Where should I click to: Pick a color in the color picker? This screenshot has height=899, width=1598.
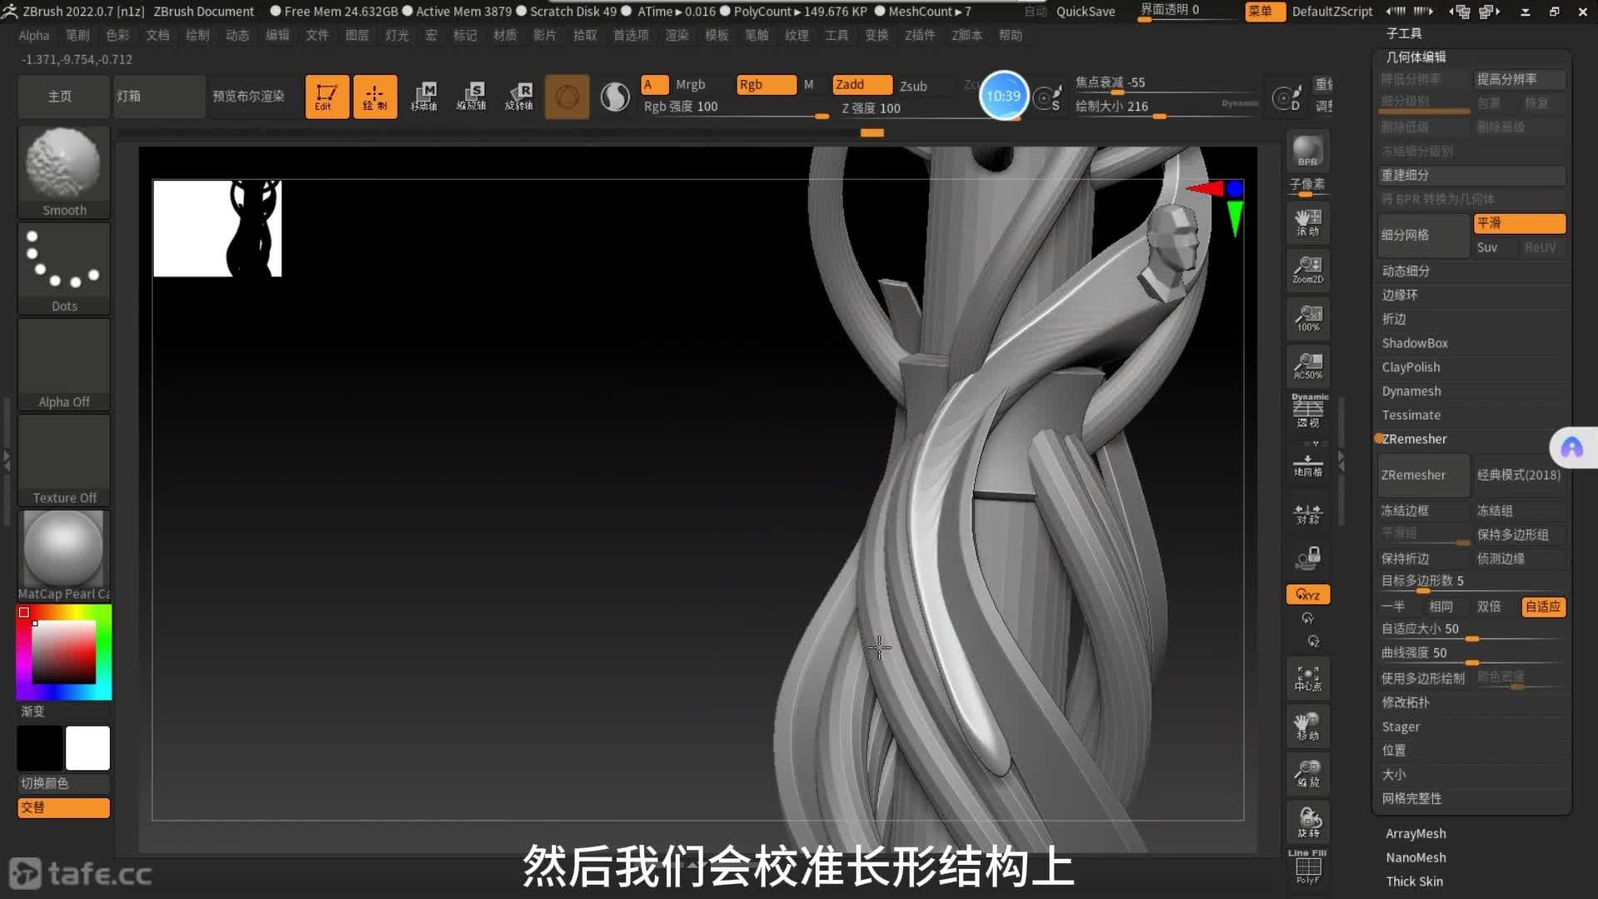(64, 652)
